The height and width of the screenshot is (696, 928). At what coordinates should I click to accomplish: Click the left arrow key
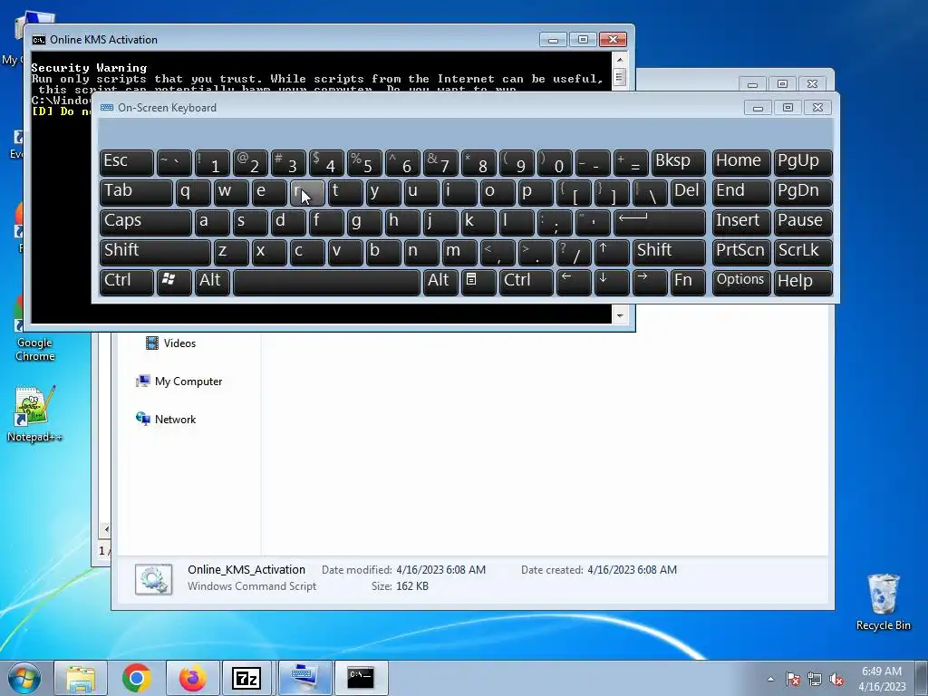click(x=574, y=282)
